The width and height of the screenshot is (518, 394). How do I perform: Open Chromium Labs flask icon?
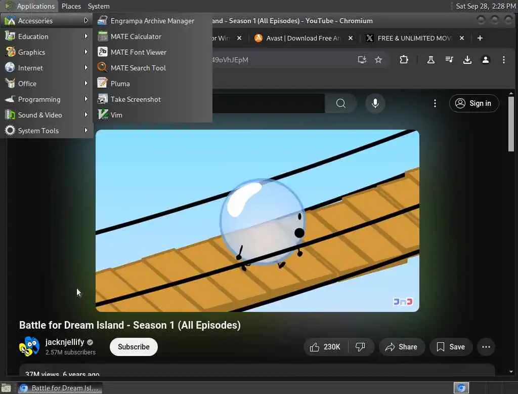[x=431, y=60]
